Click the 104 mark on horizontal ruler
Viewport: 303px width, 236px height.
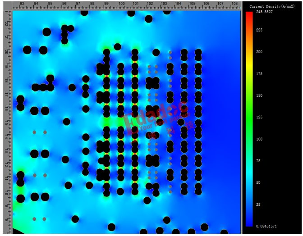178,4
